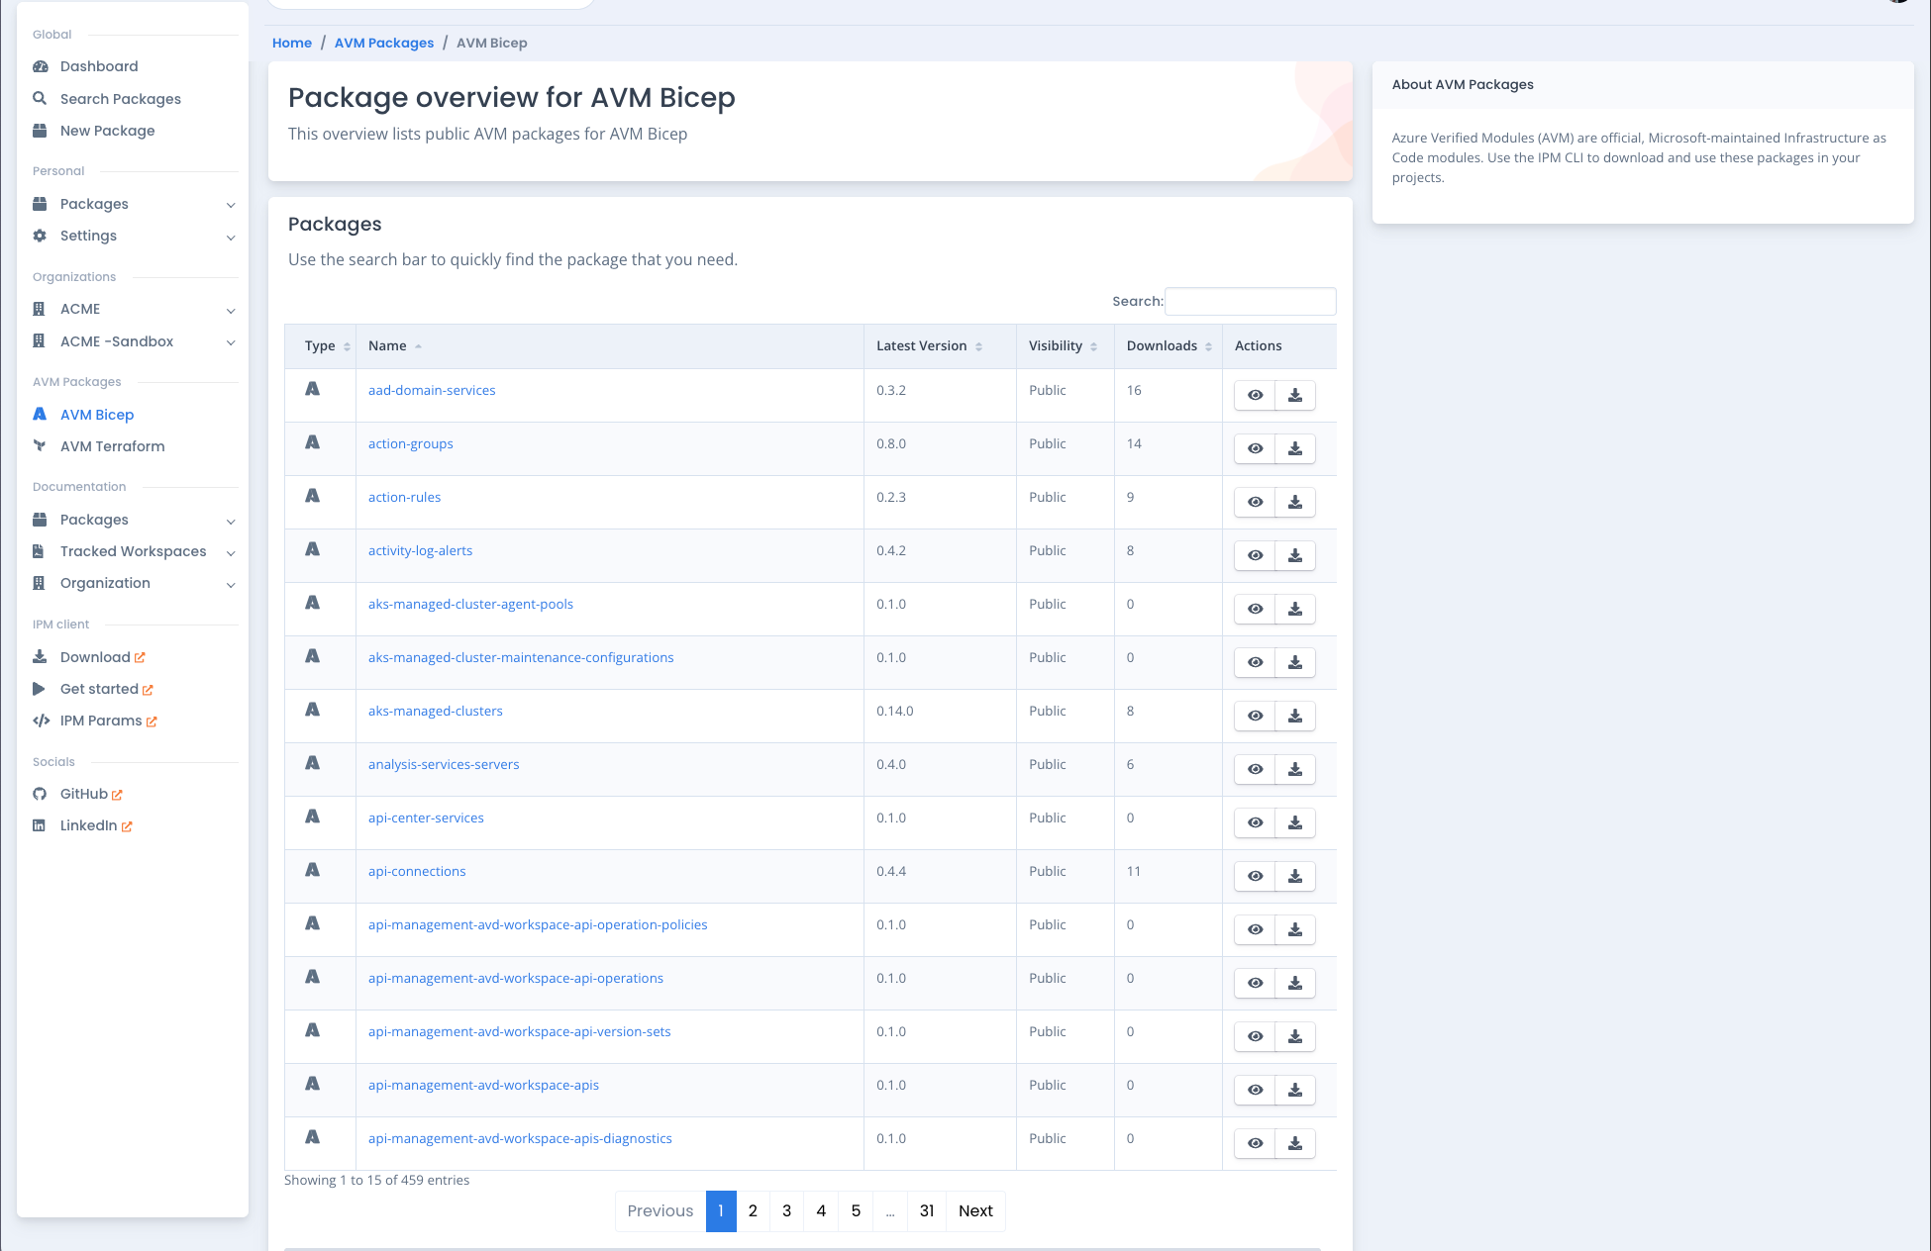View activity-log-alerts with the eye icon

click(1255, 555)
